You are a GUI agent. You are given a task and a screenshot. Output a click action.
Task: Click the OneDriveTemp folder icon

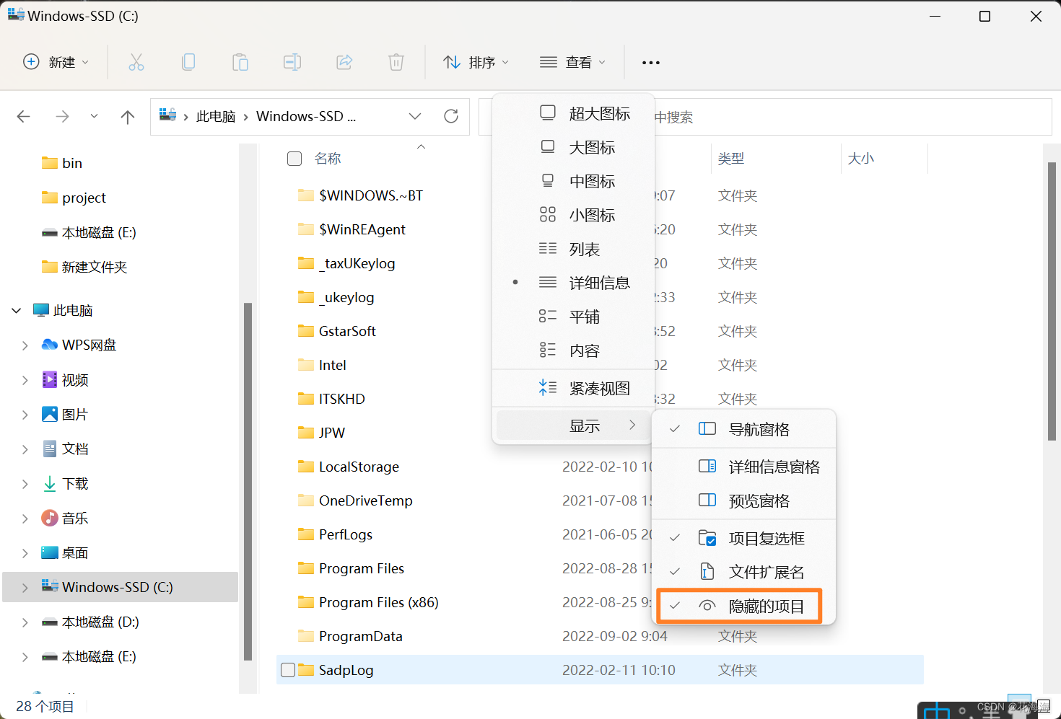click(306, 500)
